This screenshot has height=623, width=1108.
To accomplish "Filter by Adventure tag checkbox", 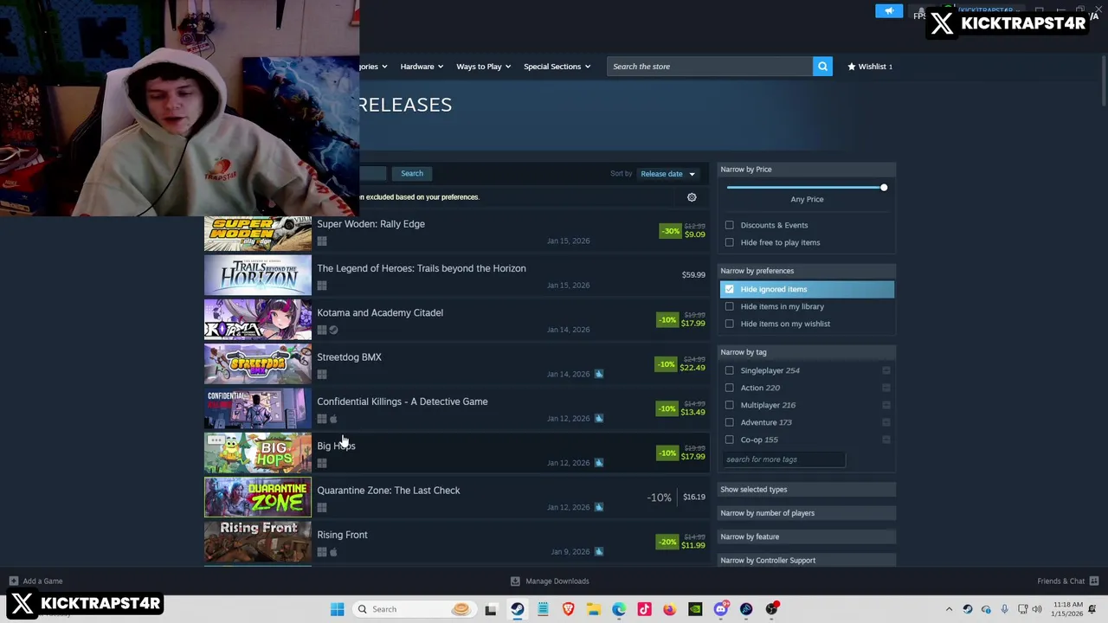I will click(729, 422).
